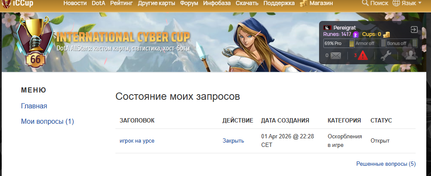Click the 69% Pro progress bar
Screen dimensions: 431x176
click(339, 43)
